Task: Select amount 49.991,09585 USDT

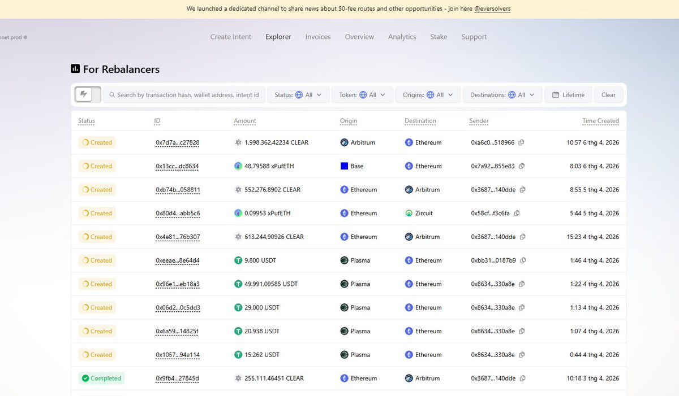Action: pyautogui.click(x=271, y=284)
